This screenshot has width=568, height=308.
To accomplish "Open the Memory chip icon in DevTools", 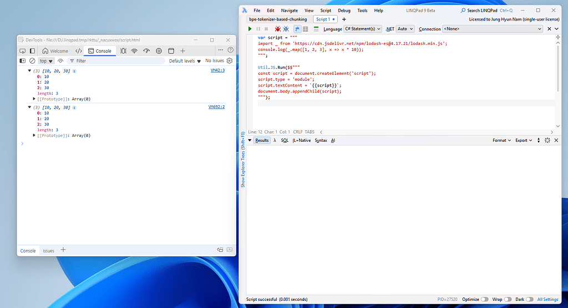I will [x=159, y=51].
